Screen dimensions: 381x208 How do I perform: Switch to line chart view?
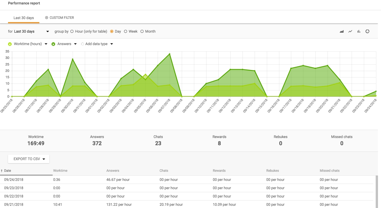(x=350, y=32)
